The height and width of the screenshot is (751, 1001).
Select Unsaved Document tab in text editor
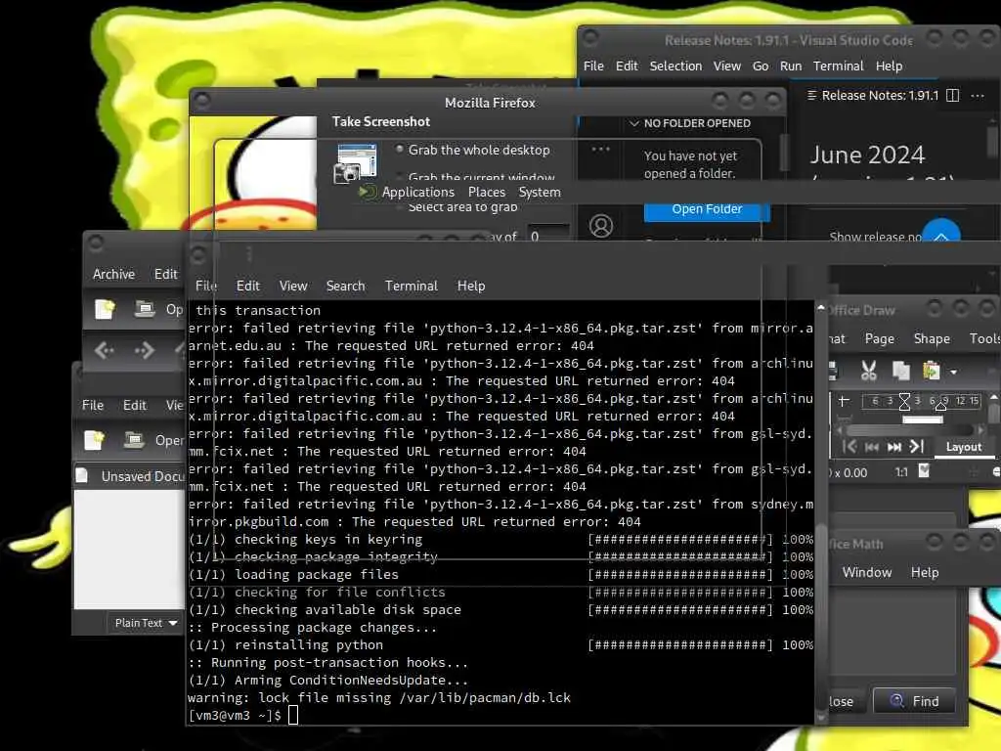pos(131,476)
